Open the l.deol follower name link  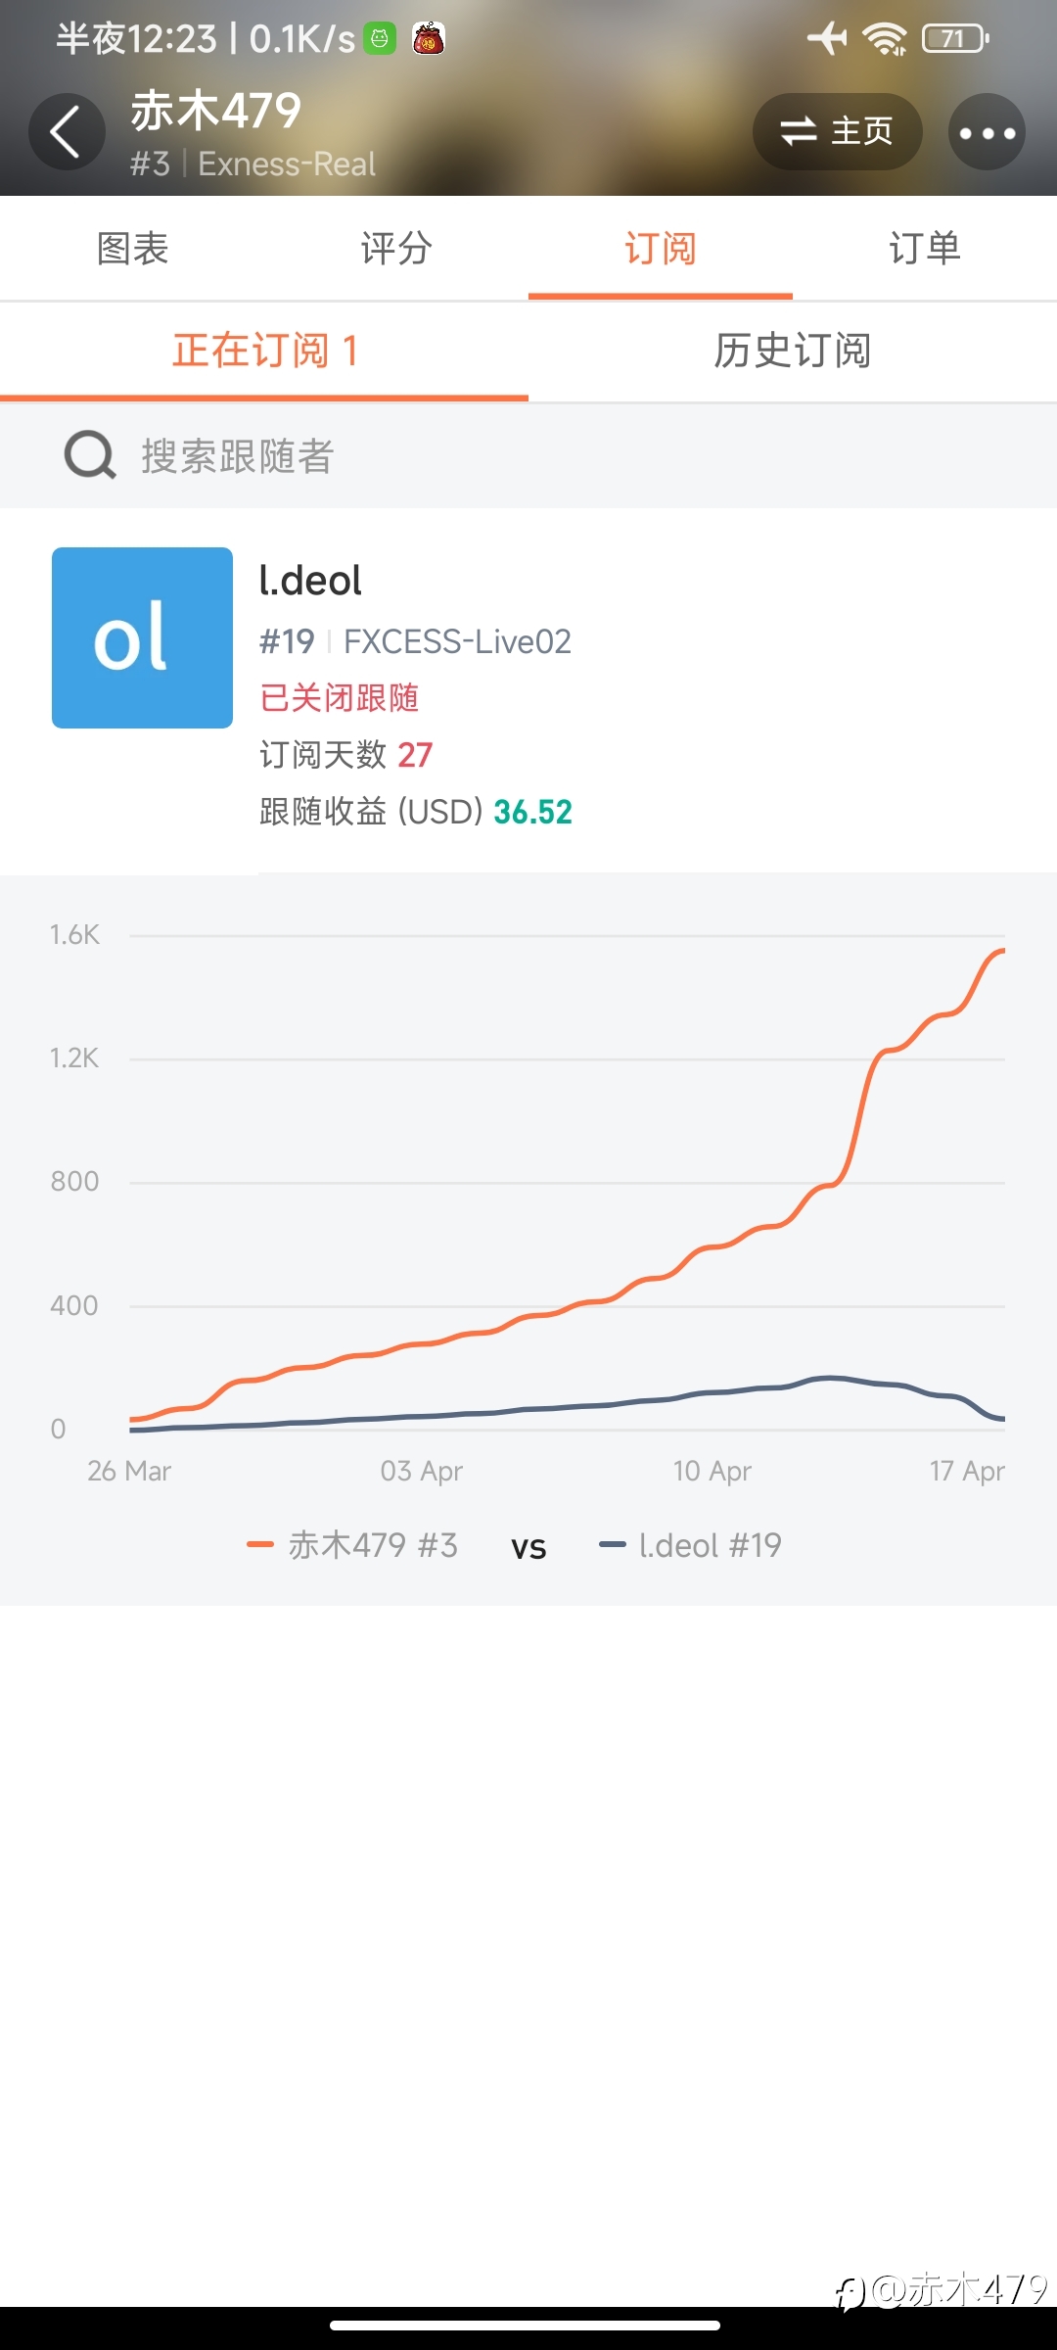310,581
